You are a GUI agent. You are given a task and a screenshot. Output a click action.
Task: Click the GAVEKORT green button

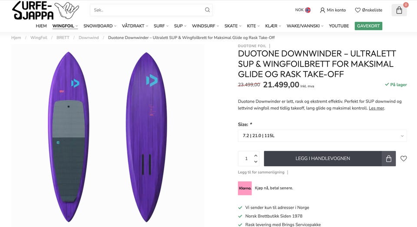[x=368, y=26]
